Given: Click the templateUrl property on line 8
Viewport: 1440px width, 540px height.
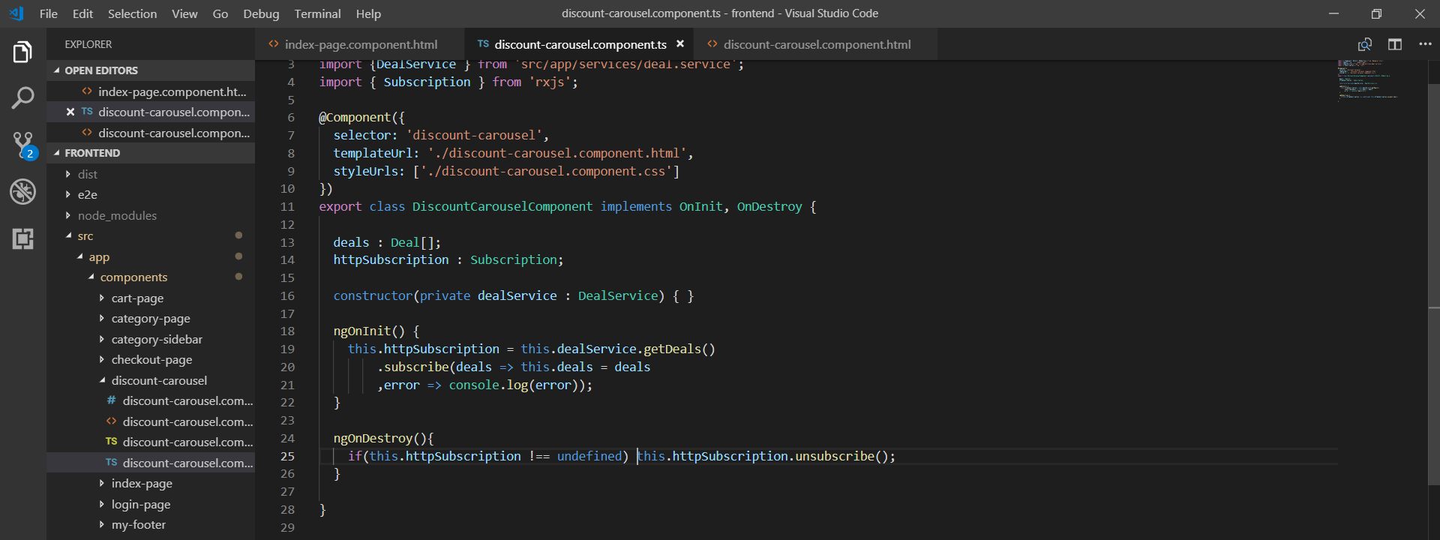Looking at the screenshot, I should (x=373, y=153).
